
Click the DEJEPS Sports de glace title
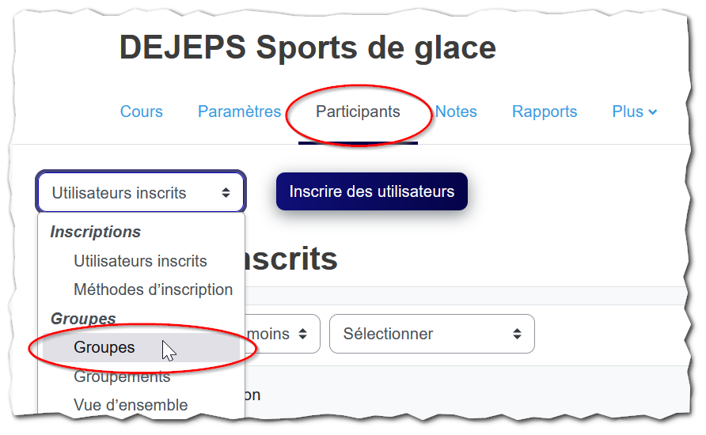pyautogui.click(x=308, y=47)
